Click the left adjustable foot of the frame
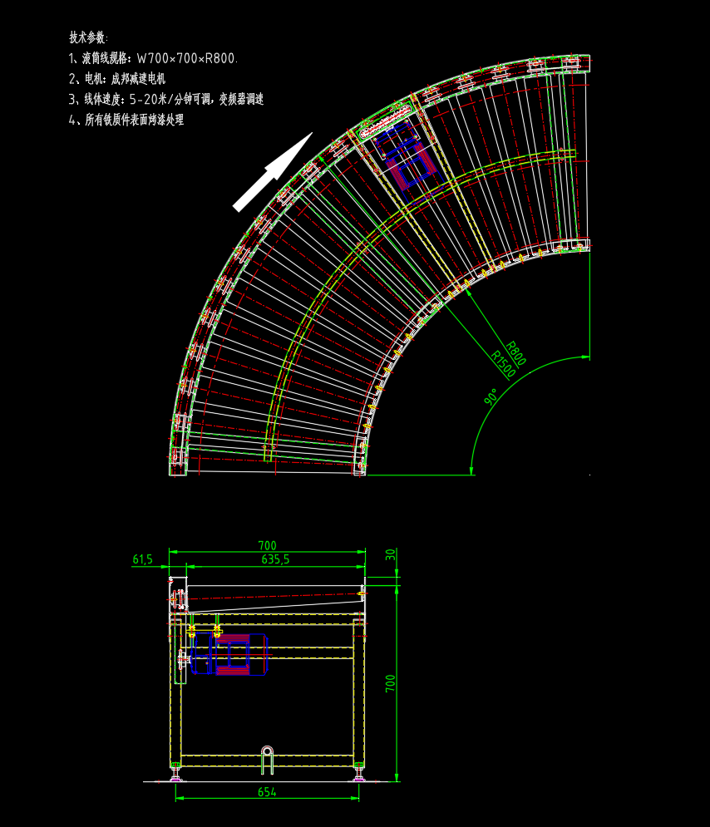710x827 pixels. [175, 771]
